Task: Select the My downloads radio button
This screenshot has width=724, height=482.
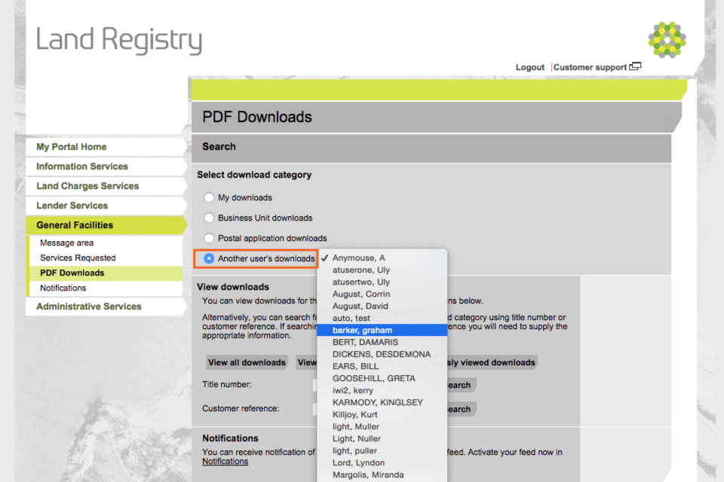Action: click(x=209, y=197)
